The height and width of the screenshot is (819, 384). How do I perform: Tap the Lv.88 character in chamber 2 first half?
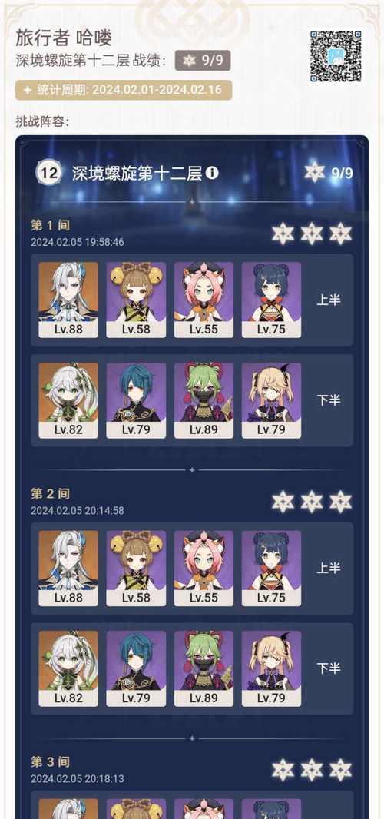coord(68,569)
